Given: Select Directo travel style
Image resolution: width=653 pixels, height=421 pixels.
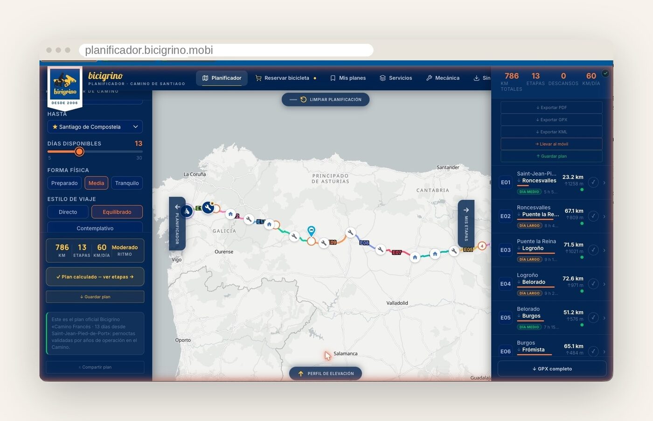Looking at the screenshot, I should (x=68, y=212).
